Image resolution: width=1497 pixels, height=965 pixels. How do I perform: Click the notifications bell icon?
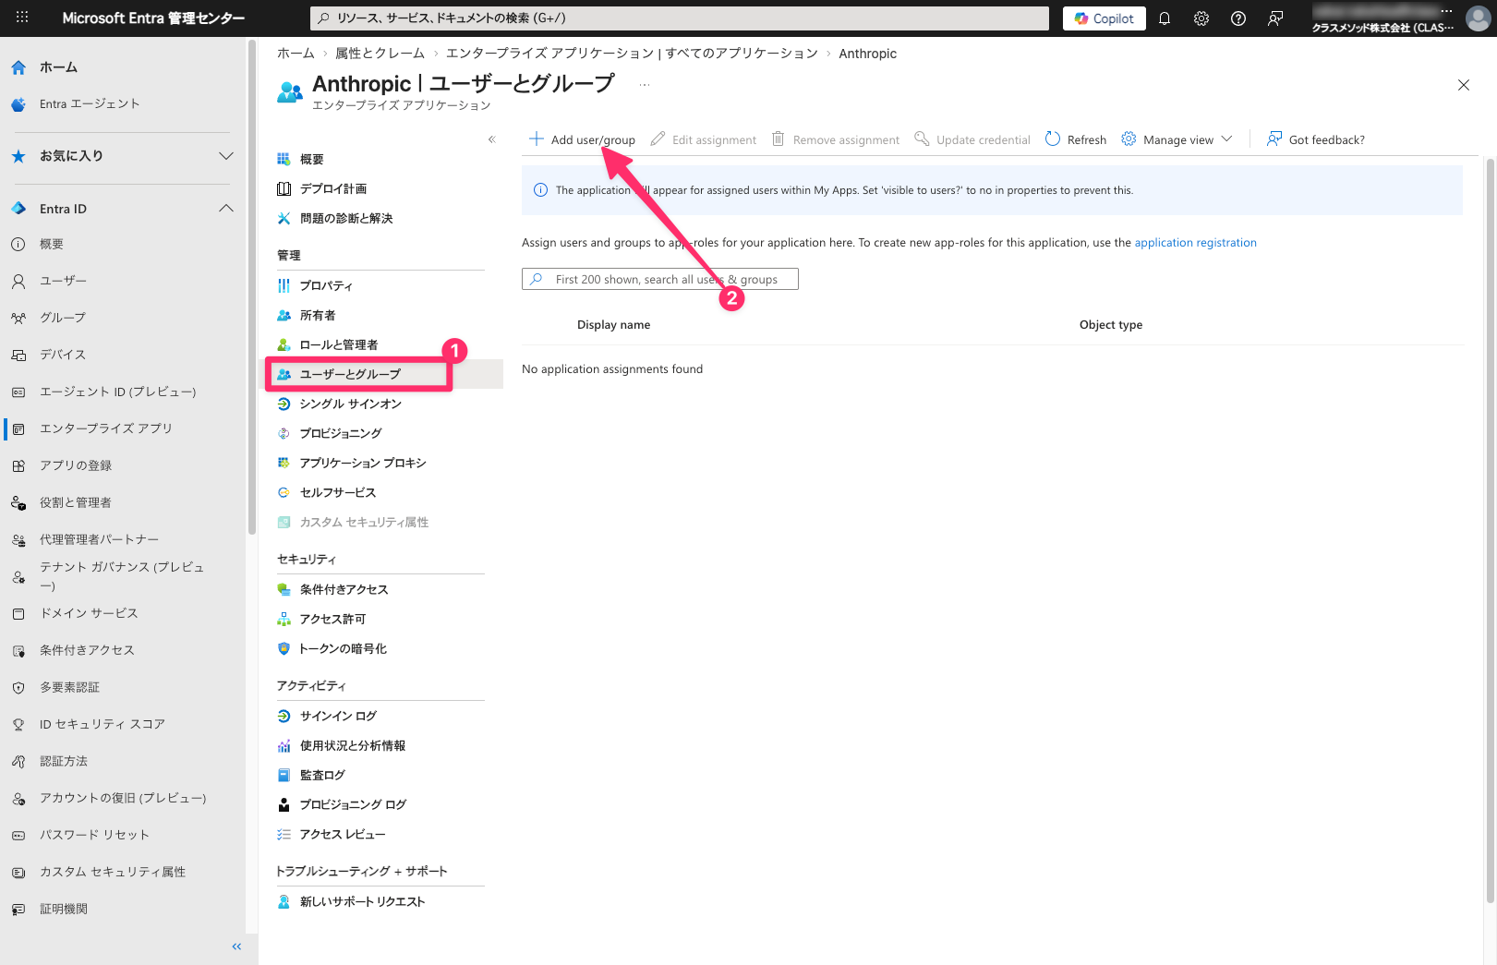(x=1164, y=18)
